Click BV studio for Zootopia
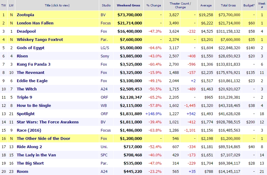Image resolution: width=267 pixels, height=175 pixels. (x=103, y=15)
